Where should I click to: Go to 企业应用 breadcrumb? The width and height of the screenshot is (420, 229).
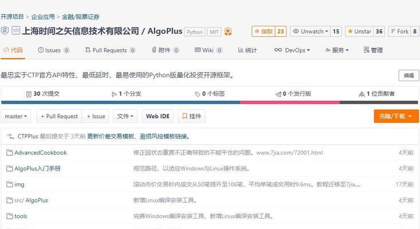[43, 17]
